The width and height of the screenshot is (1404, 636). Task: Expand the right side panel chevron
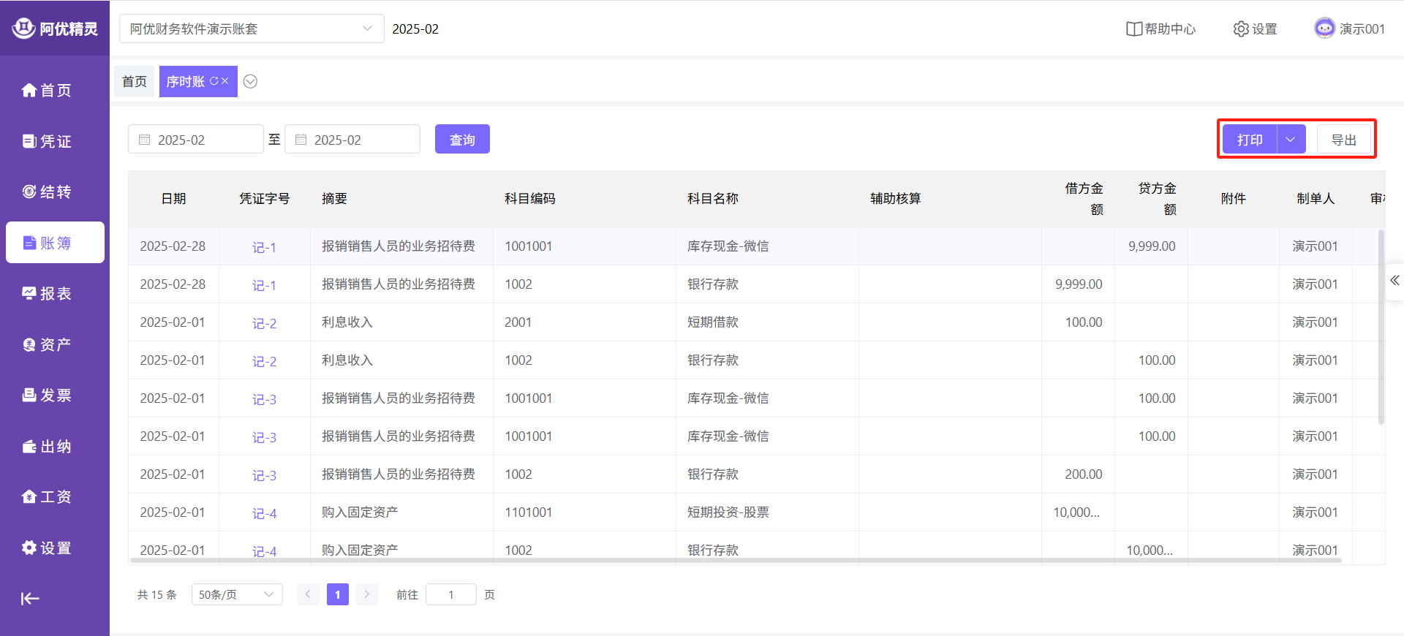tap(1394, 281)
